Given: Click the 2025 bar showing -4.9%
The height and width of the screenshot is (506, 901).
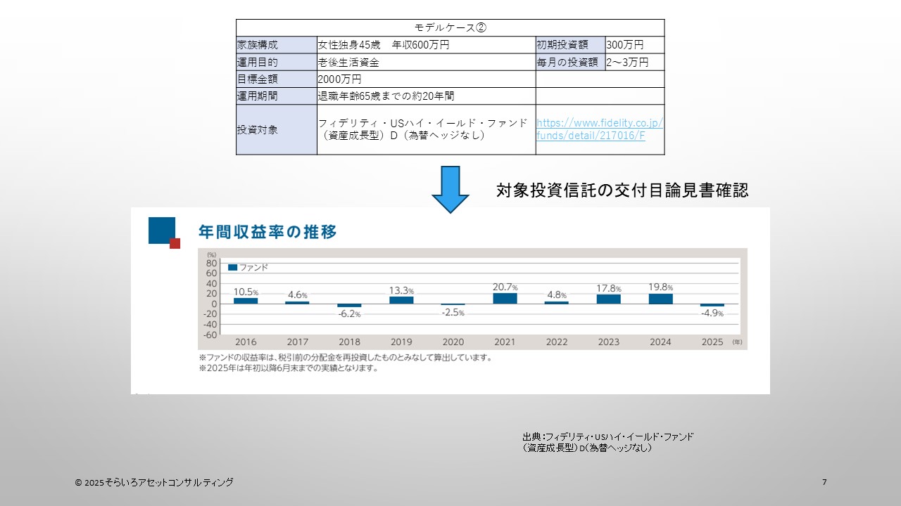Looking at the screenshot, I should pos(712,305).
